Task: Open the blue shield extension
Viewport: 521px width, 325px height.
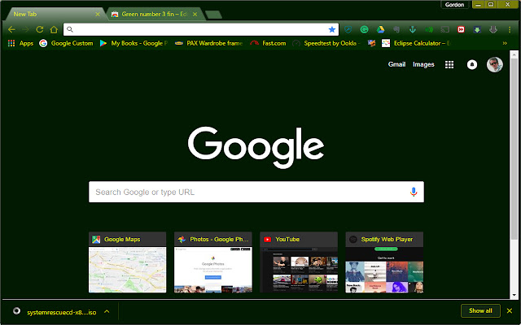Action: point(348,29)
